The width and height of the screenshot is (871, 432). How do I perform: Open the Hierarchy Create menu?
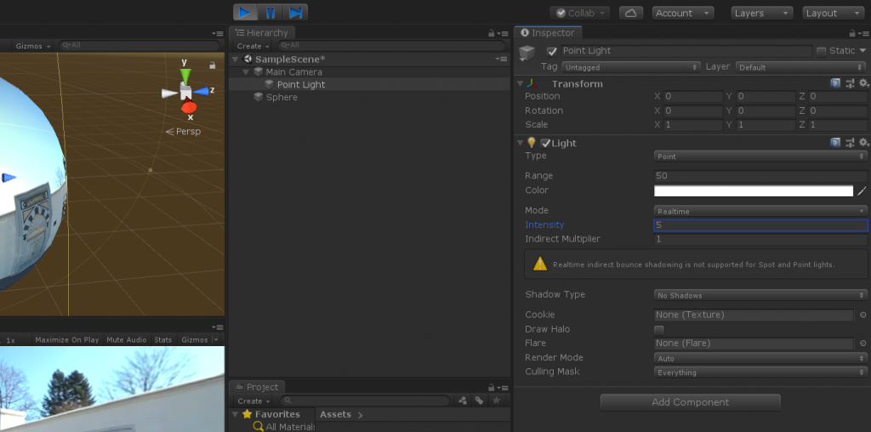pos(253,46)
